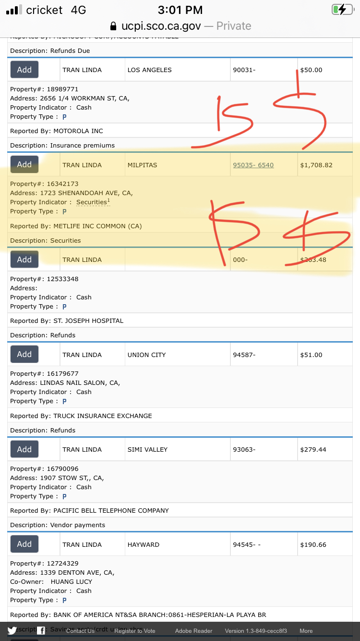
Task: Select 'Reported By: PACIFIC BELL TELEPHONE COMPANY'
Action: [89, 510]
